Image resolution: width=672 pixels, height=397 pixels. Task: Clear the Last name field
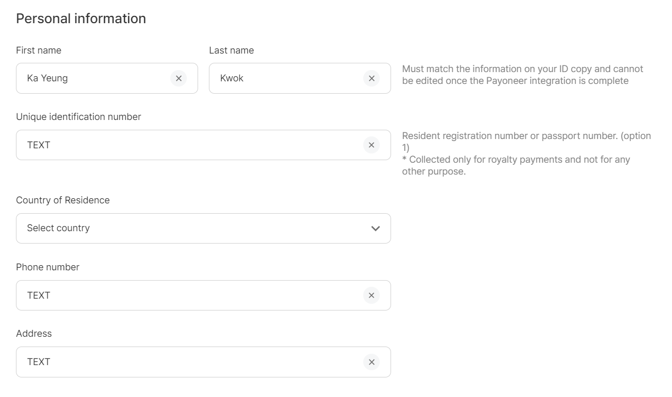point(371,78)
